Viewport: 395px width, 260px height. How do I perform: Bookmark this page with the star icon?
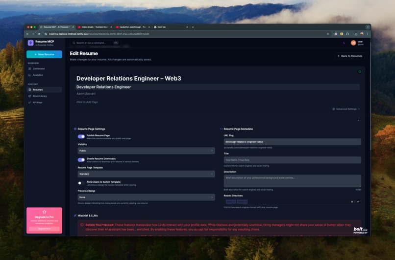(328, 34)
